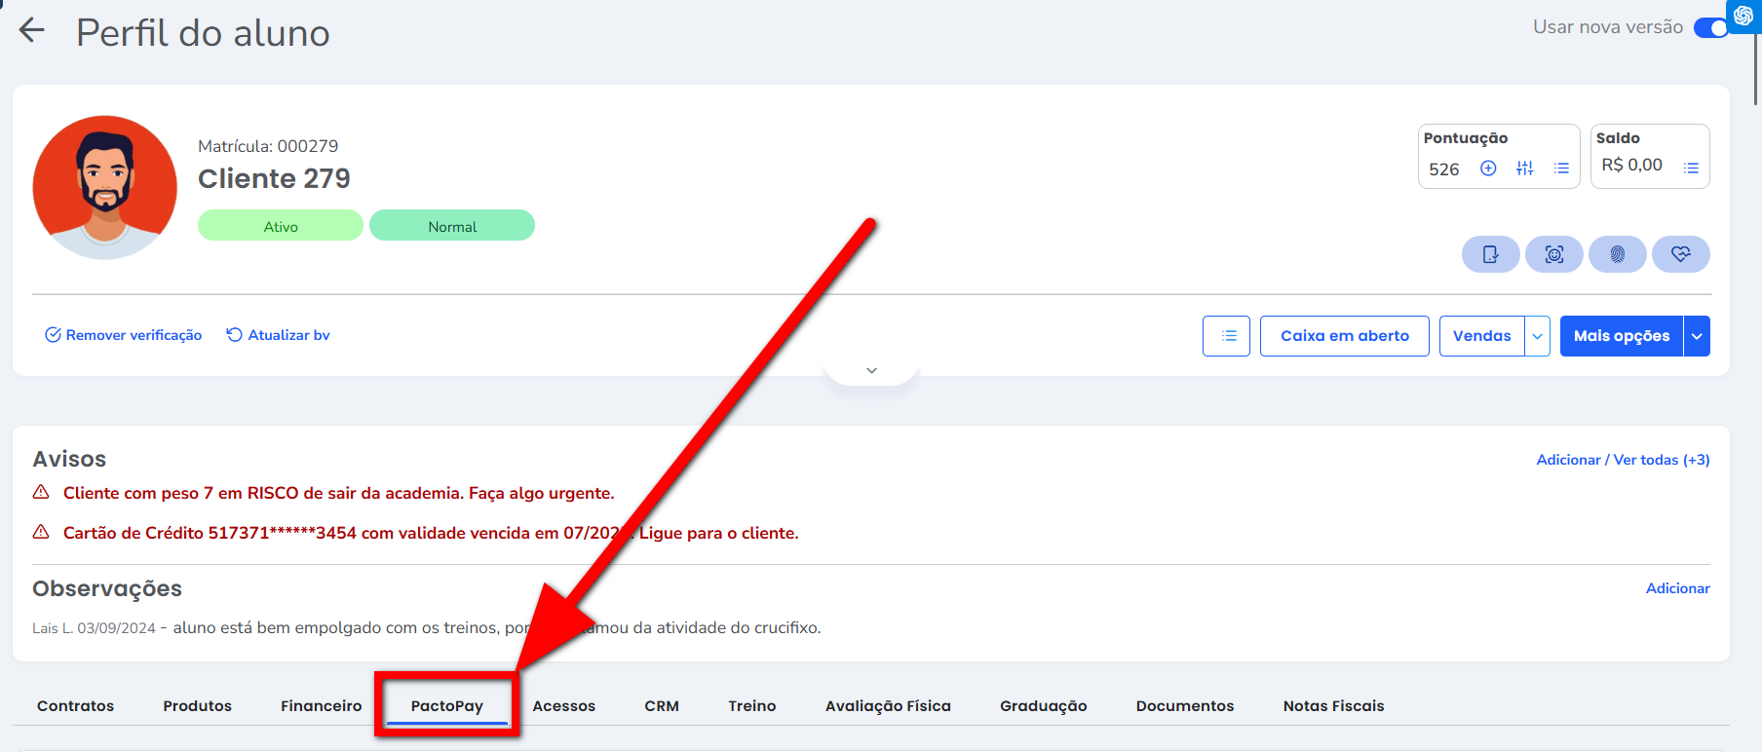Expand the Vendas dropdown arrow

pyautogui.click(x=1537, y=336)
